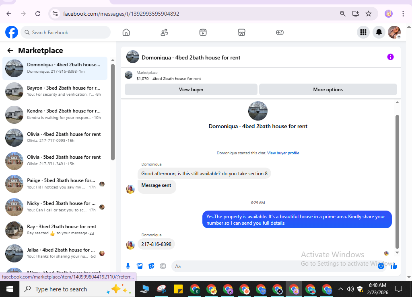
Task: Click the 'Message sent' bubble
Action: tap(157, 186)
